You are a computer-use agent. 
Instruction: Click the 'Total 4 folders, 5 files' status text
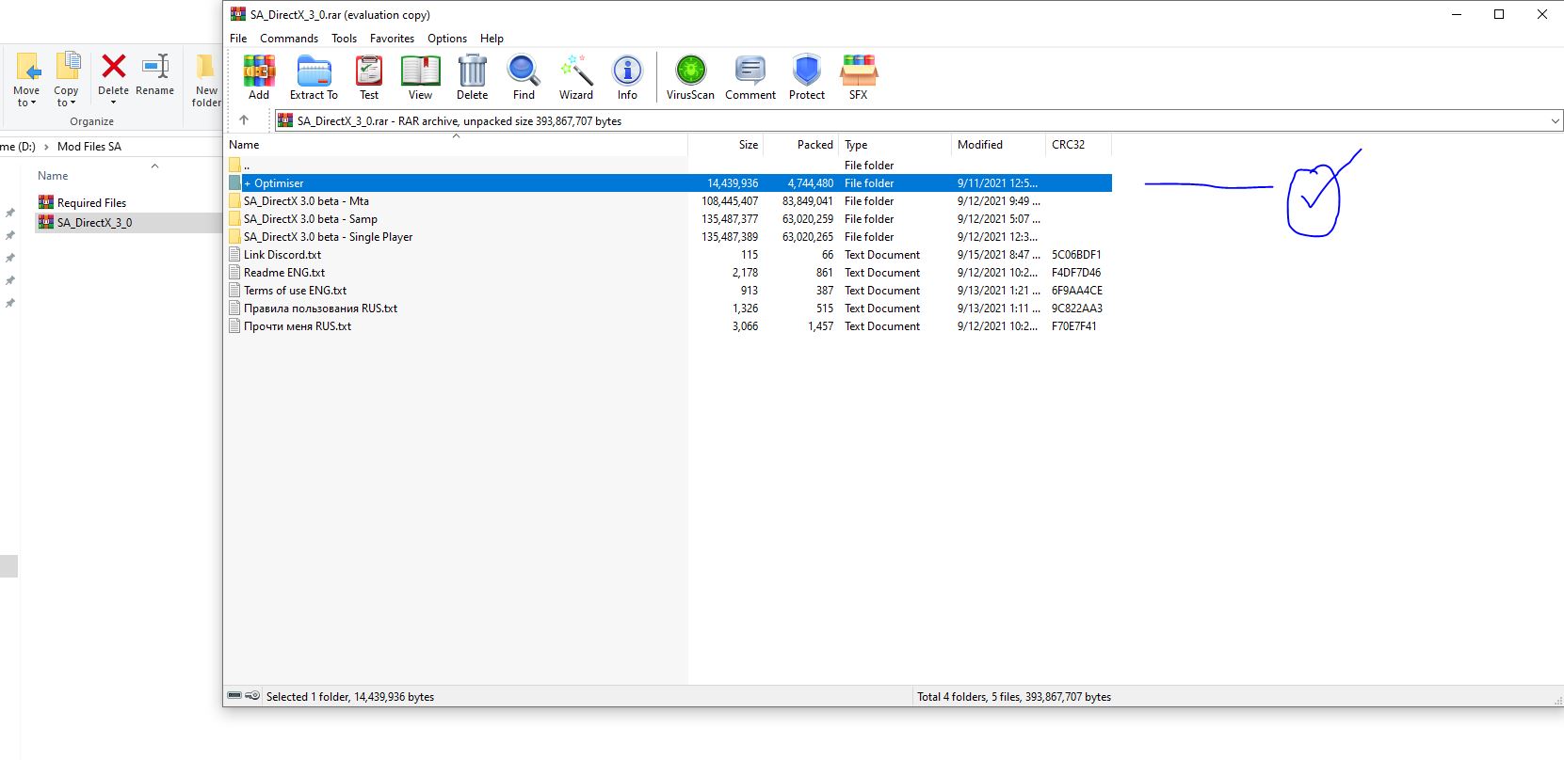1014,697
